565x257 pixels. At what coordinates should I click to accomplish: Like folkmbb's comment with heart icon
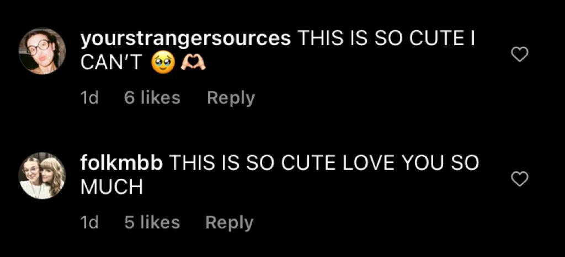(x=520, y=179)
